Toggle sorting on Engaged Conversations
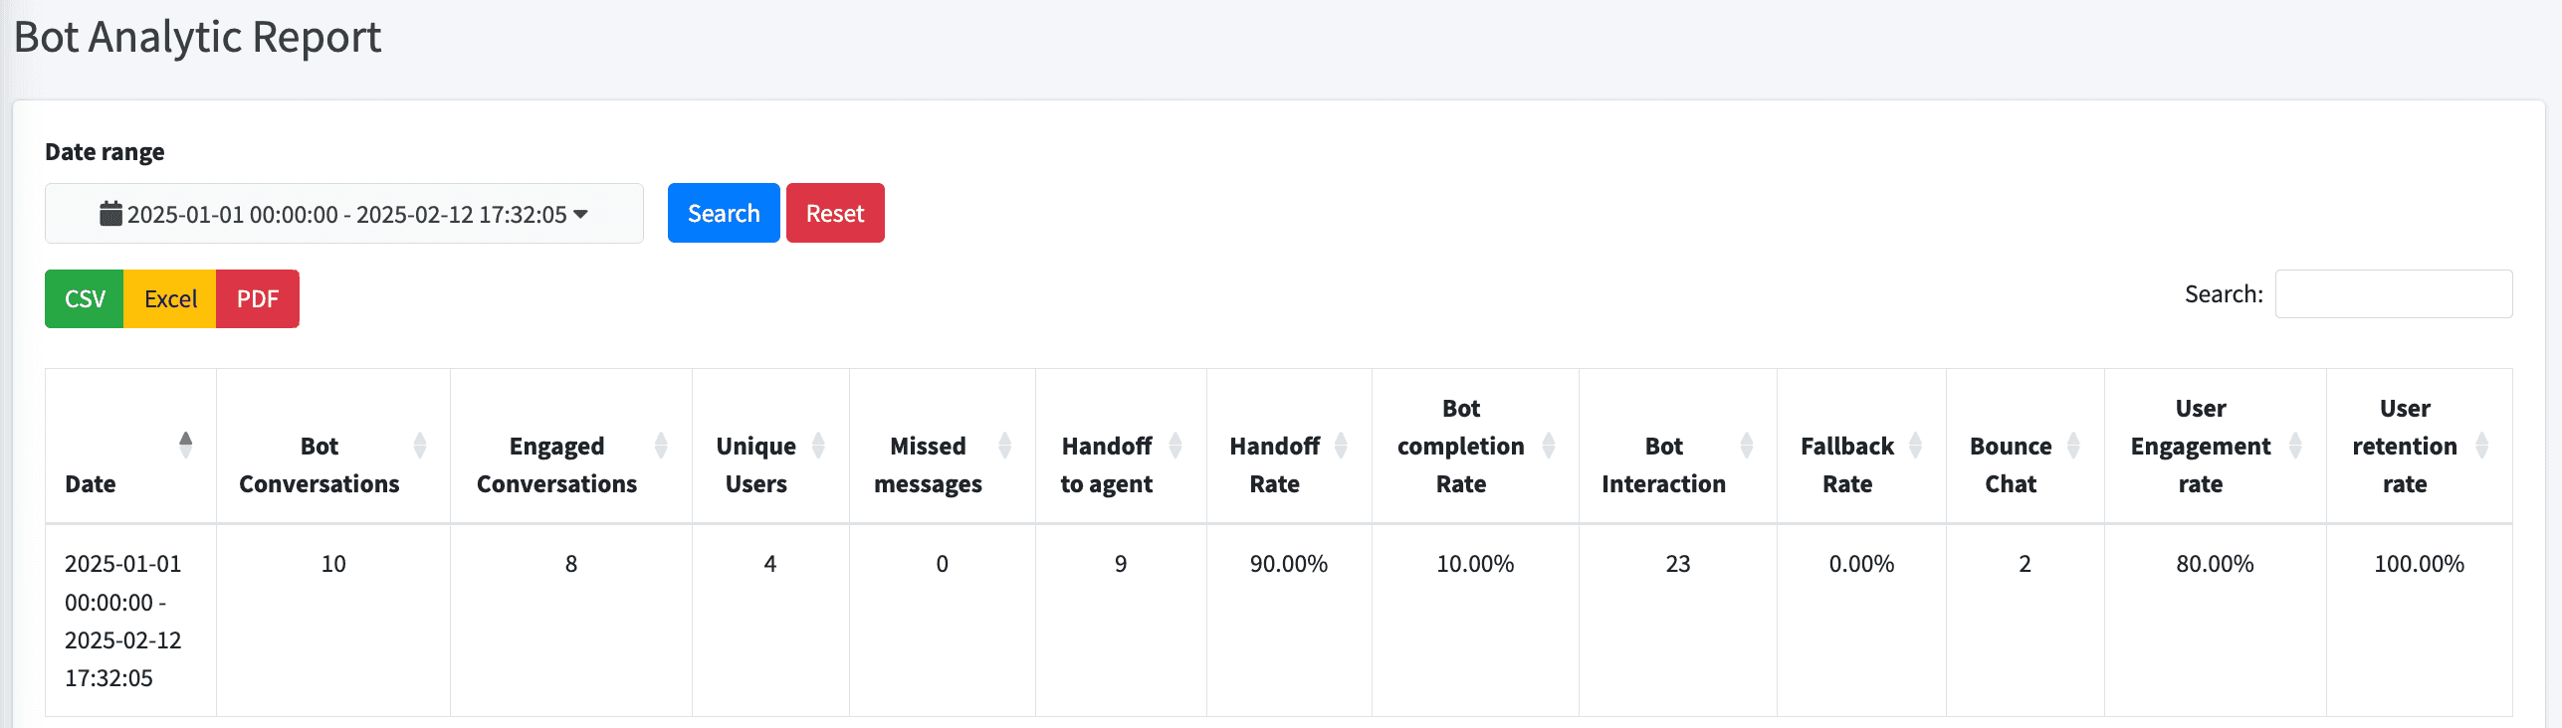 (x=660, y=446)
